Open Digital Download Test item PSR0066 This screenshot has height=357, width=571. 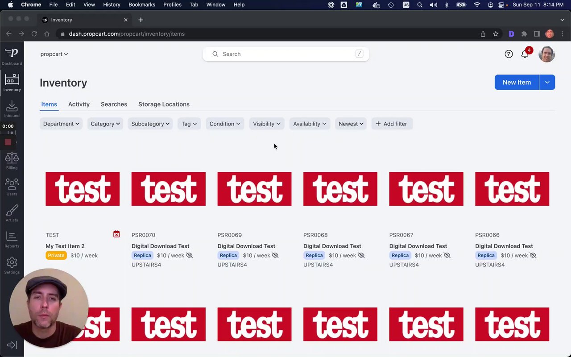coord(504,246)
